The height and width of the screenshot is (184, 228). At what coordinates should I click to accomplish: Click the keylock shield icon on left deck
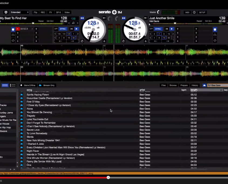tap(13, 29)
